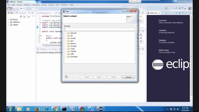Switch to the Javadoc tab
Image resolution: width=199 pixels, height=112 pixels.
(53, 49)
